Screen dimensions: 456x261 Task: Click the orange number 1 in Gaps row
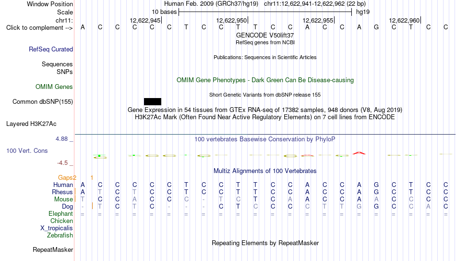pos(92,178)
